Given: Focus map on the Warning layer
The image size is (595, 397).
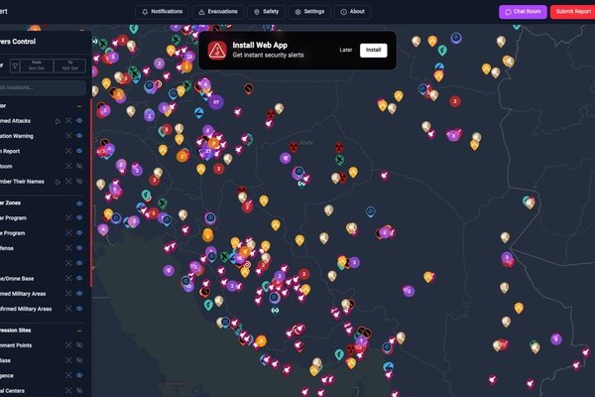Looking at the screenshot, I should coord(68,136).
